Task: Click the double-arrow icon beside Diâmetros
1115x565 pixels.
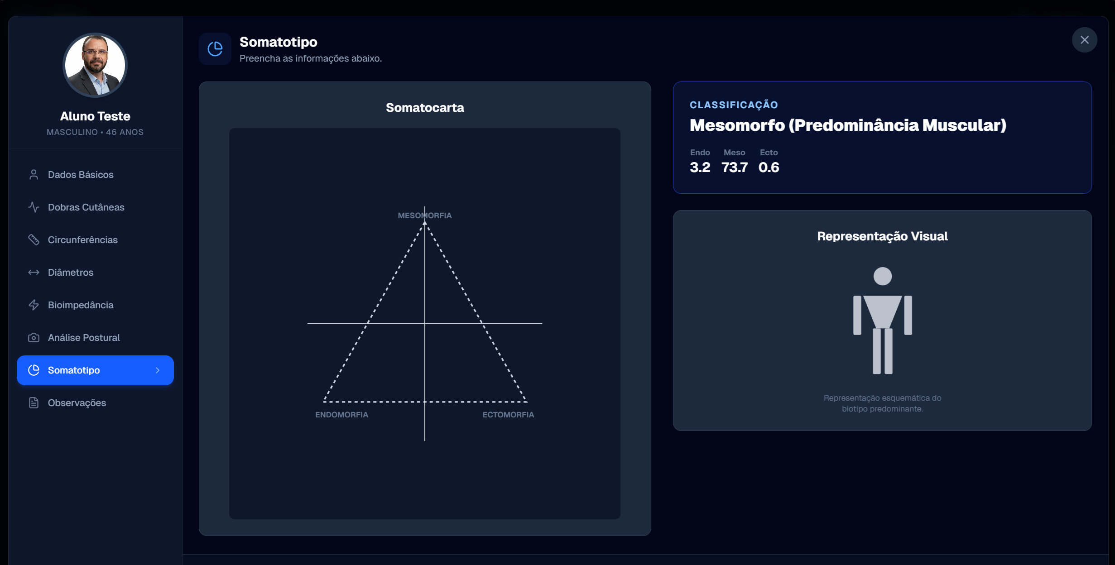Action: 34,273
